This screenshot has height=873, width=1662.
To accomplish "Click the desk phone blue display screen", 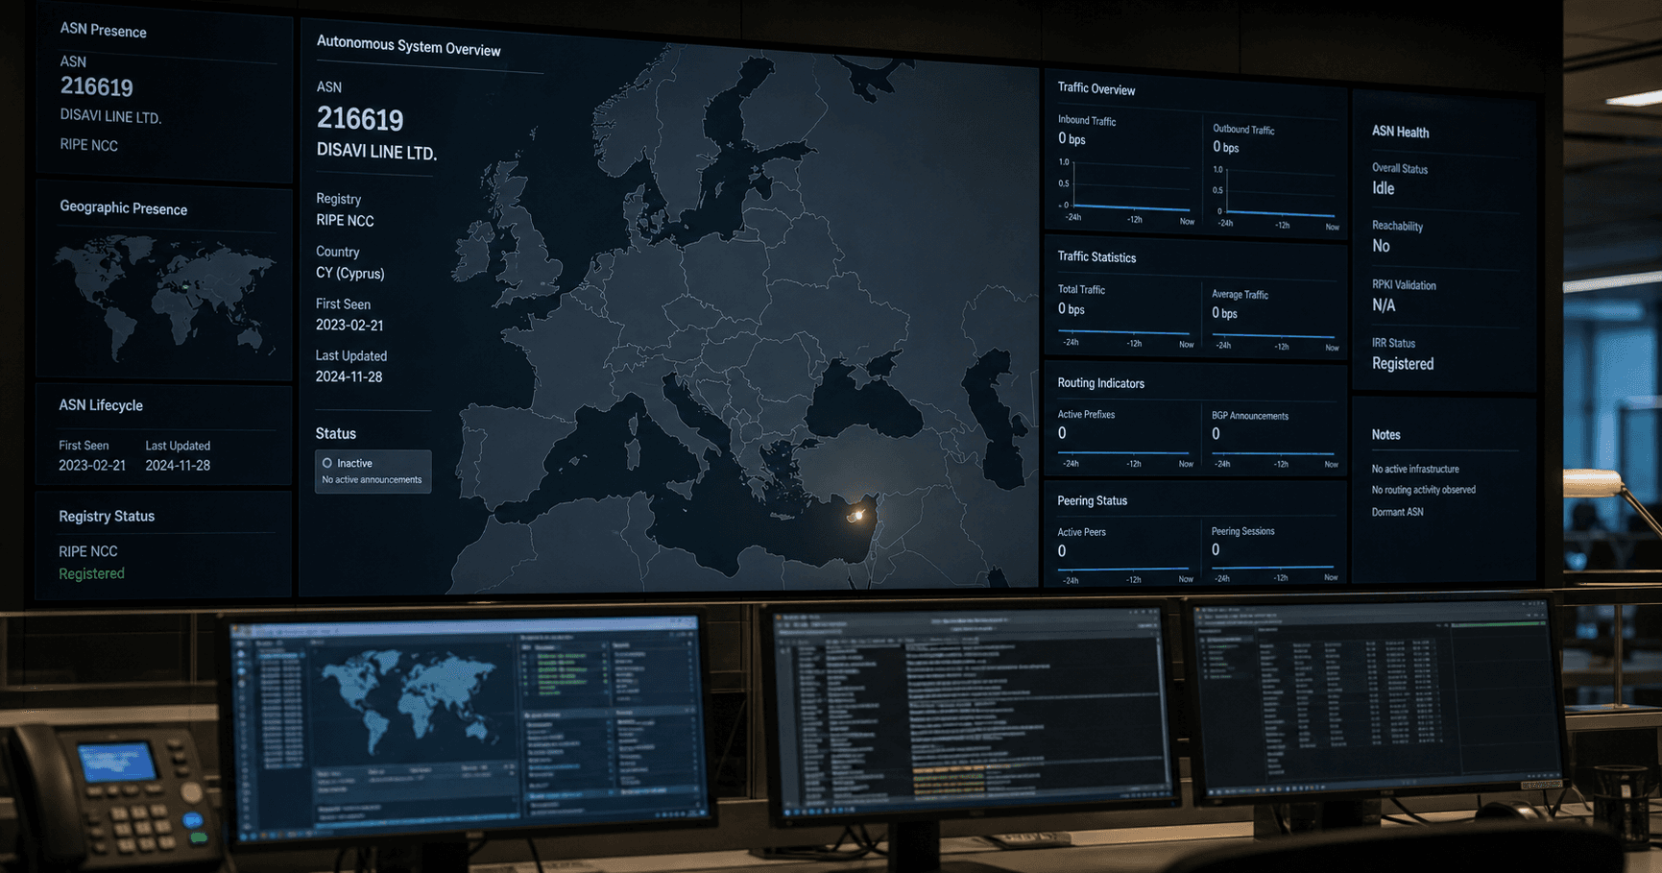I will tap(117, 763).
